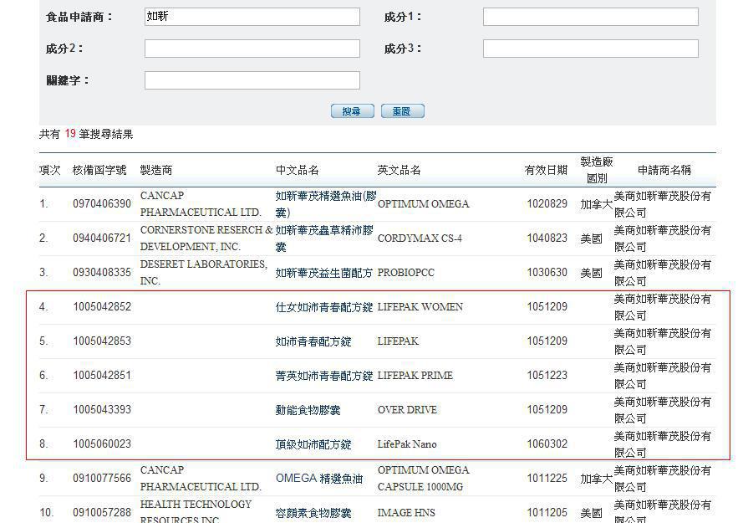Click expiry date 1020829

[547, 203]
